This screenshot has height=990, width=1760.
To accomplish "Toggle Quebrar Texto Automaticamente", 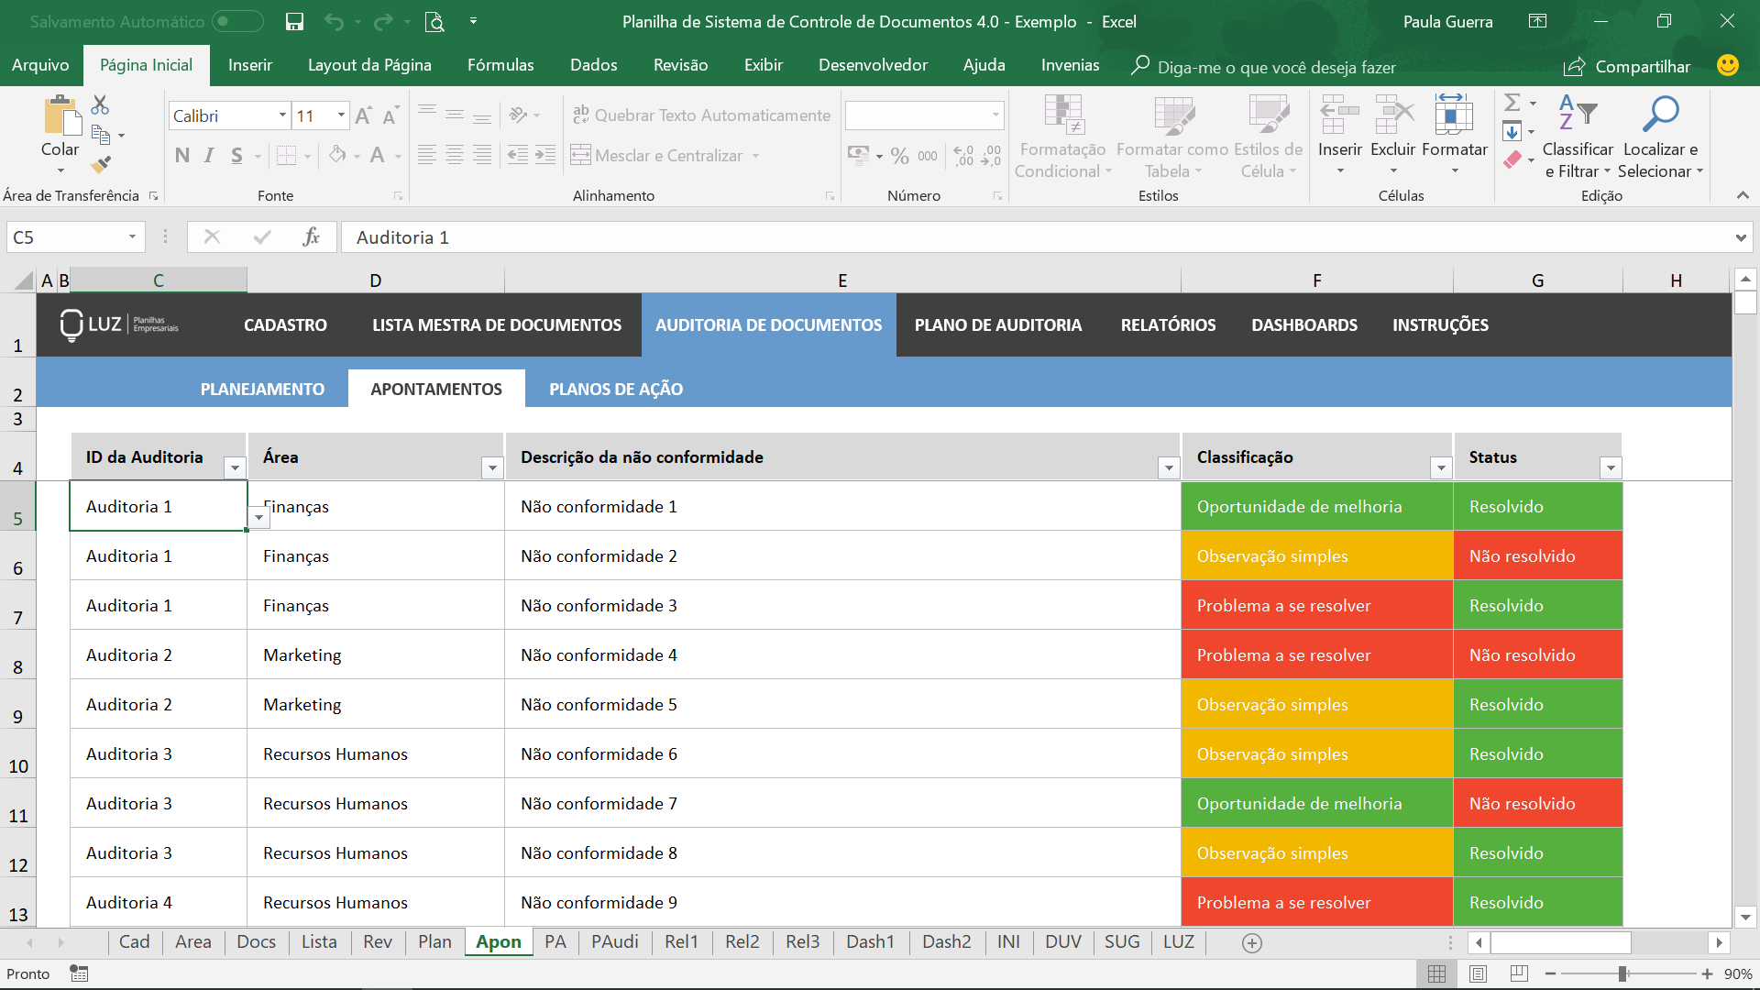I will pos(701,115).
